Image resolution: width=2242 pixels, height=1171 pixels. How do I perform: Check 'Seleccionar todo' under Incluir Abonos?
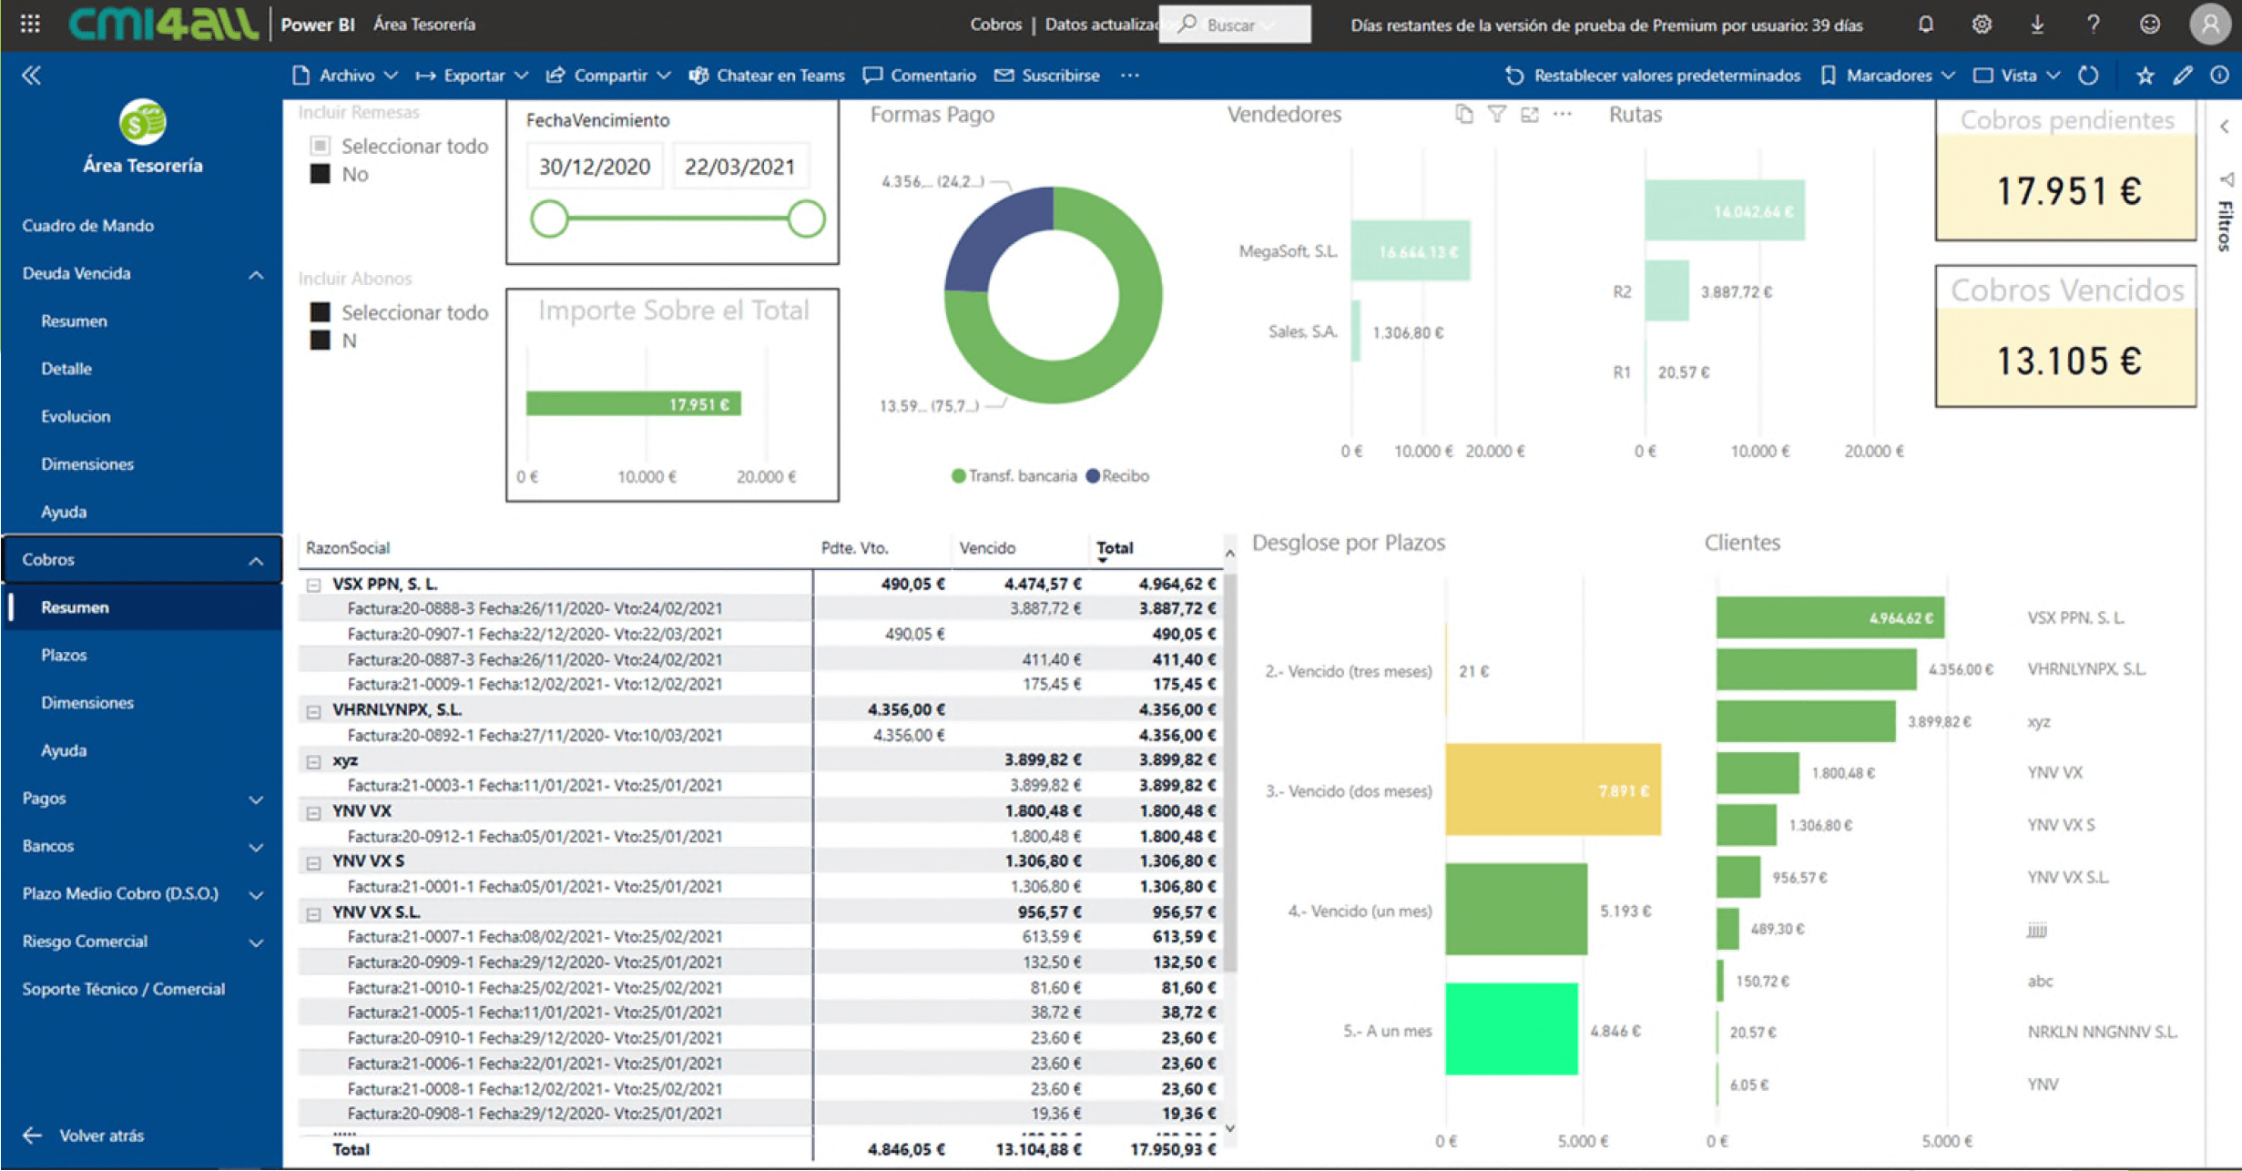[320, 312]
